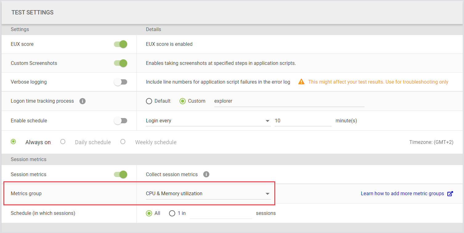Open Learn how to add more metric groups
The height and width of the screenshot is (233, 464).
pos(402,194)
